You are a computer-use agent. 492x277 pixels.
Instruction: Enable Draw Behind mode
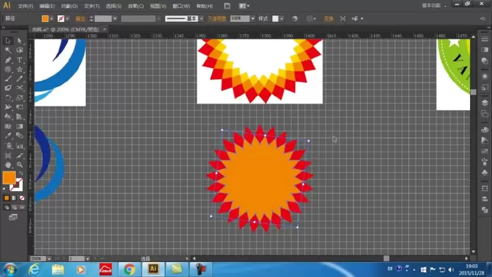[14, 207]
